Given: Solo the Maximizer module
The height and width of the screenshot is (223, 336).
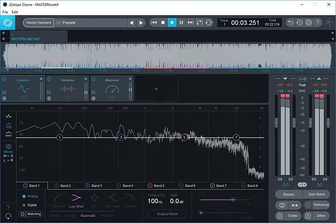Looking at the screenshot, I should coord(93,98).
